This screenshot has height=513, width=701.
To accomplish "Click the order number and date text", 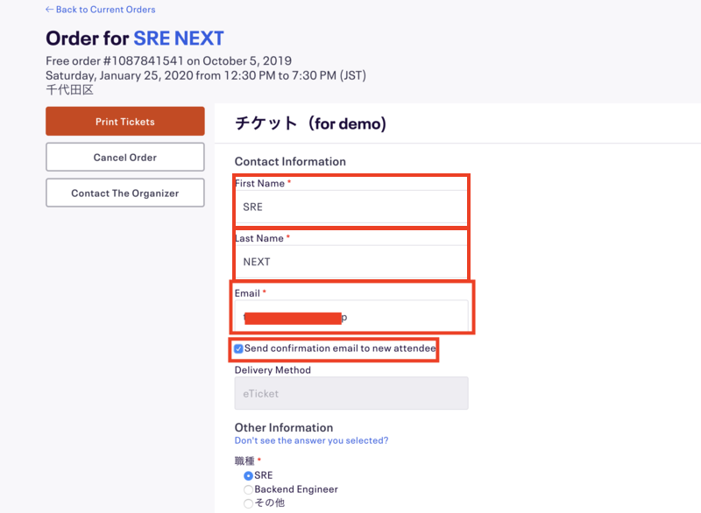I will point(168,60).
